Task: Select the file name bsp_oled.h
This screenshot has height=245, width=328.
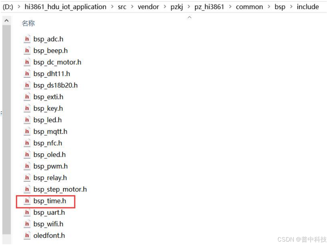Action: [x=49, y=155]
